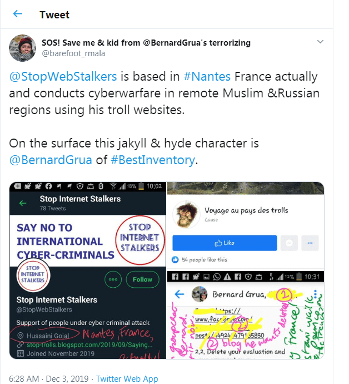Click the ellipsis button beside Messenger
The height and width of the screenshot is (384, 349).
(x=312, y=243)
